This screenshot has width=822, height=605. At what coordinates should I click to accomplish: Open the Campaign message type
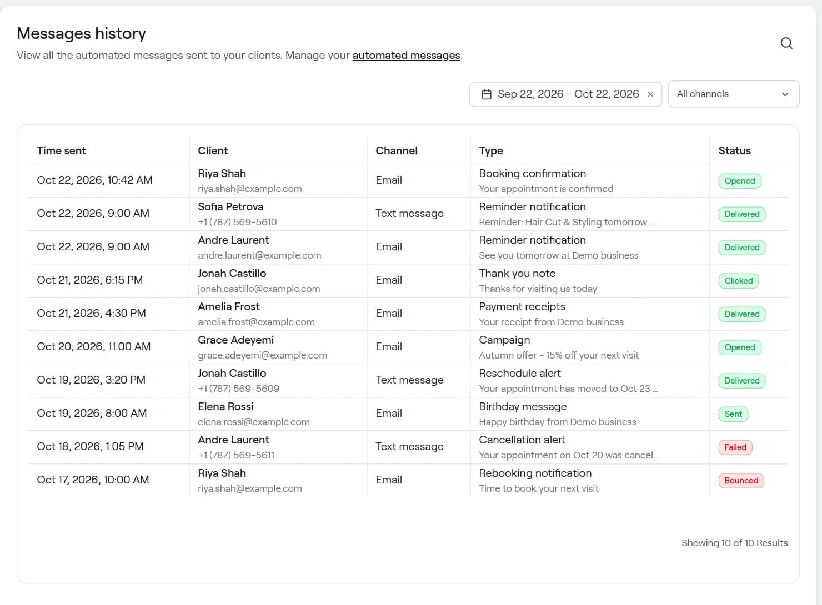click(504, 340)
